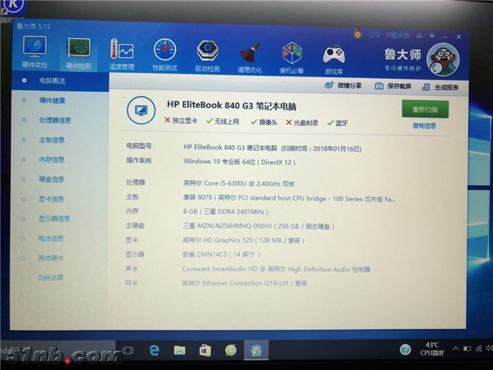Click the title bar upload/skin icon

(420, 36)
